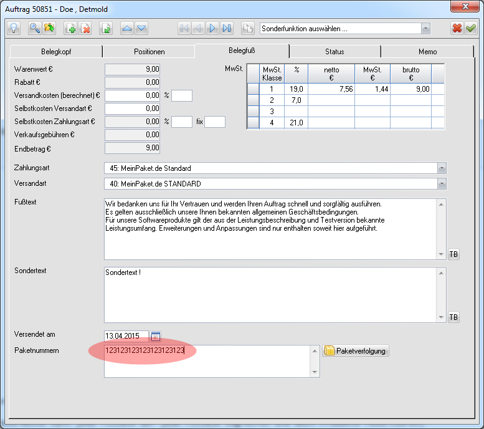Jump to the first record

184,29
